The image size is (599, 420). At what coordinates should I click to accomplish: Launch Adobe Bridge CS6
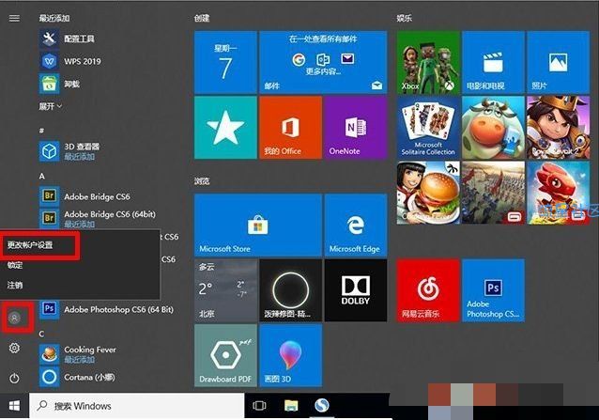coord(97,196)
